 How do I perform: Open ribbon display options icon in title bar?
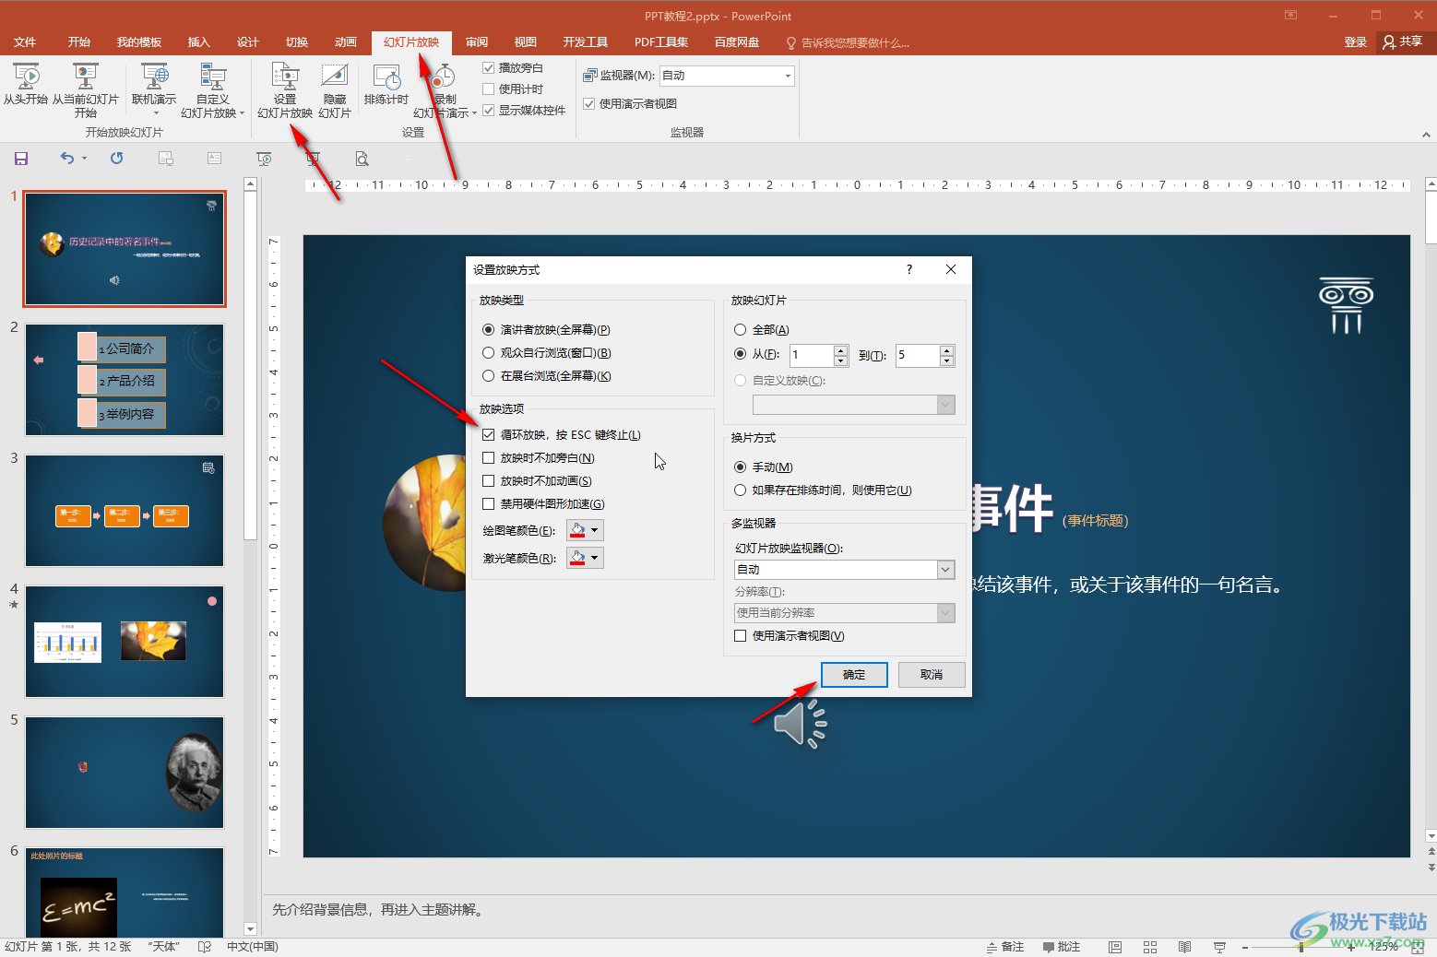pos(1291,16)
